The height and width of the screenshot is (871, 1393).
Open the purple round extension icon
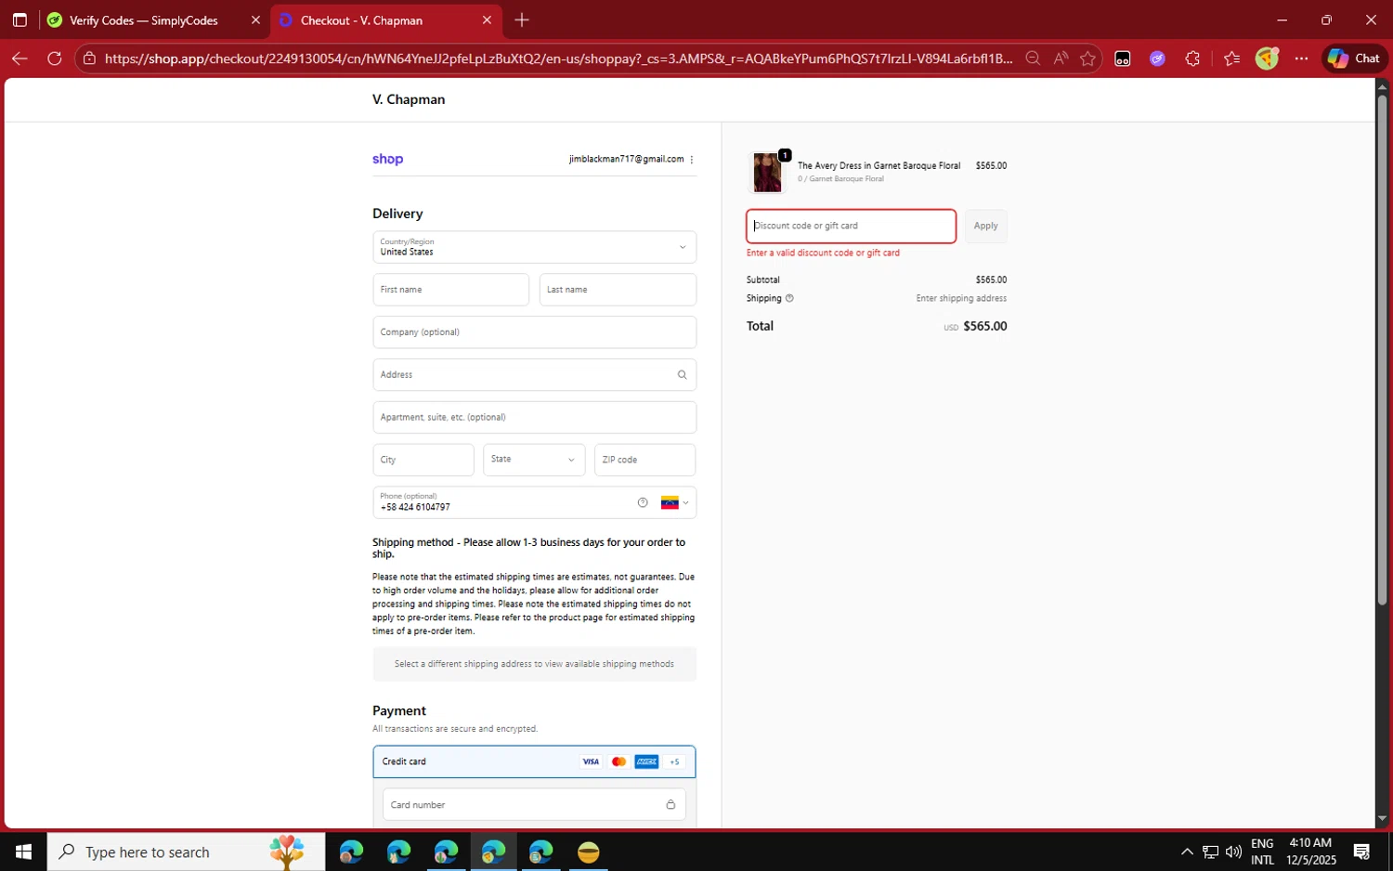coord(1157,58)
